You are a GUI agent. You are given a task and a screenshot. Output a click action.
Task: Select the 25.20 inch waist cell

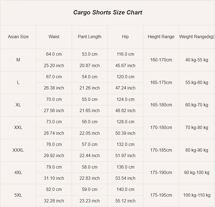click(54, 65)
